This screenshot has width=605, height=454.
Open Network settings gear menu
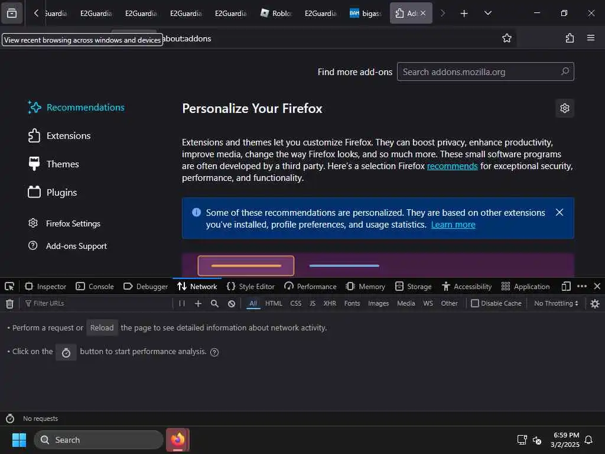pyautogui.click(x=595, y=304)
